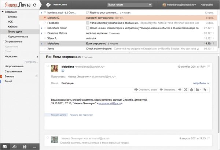Collapse the Входящие folder tree
The height and width of the screenshot is (150, 220).
2,12
